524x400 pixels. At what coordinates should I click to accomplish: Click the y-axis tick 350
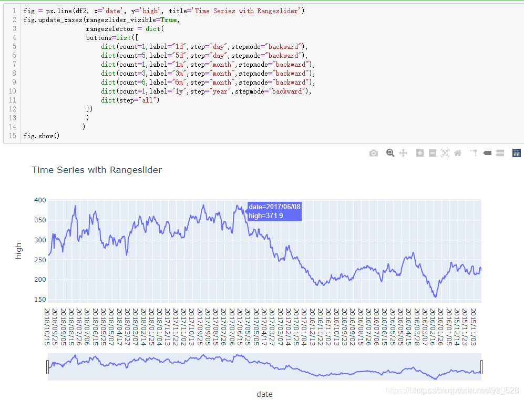click(x=40, y=220)
